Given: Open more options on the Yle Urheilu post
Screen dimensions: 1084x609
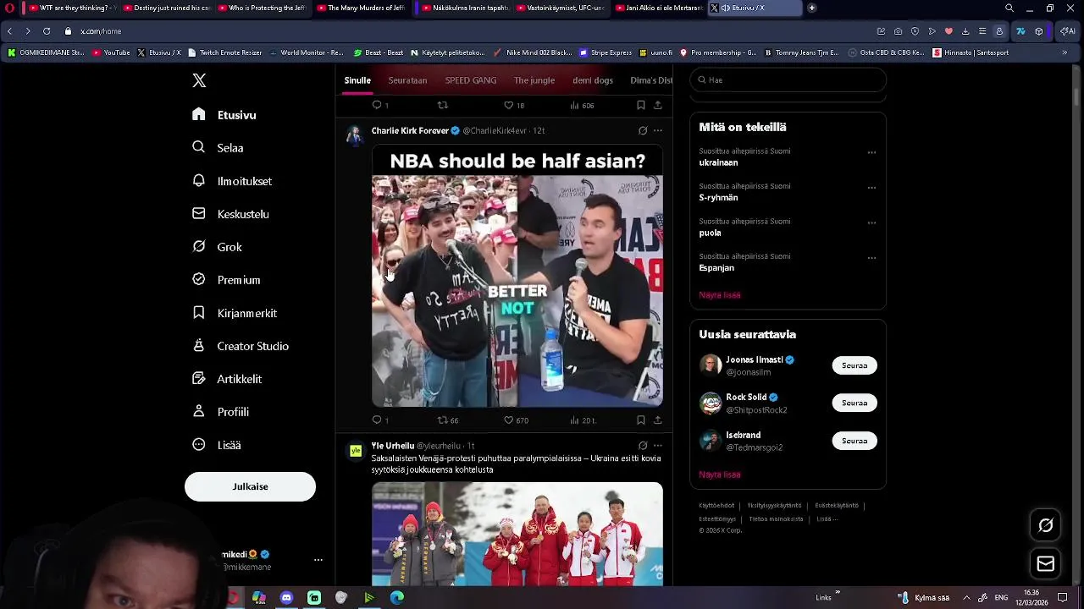Looking at the screenshot, I should tap(658, 446).
